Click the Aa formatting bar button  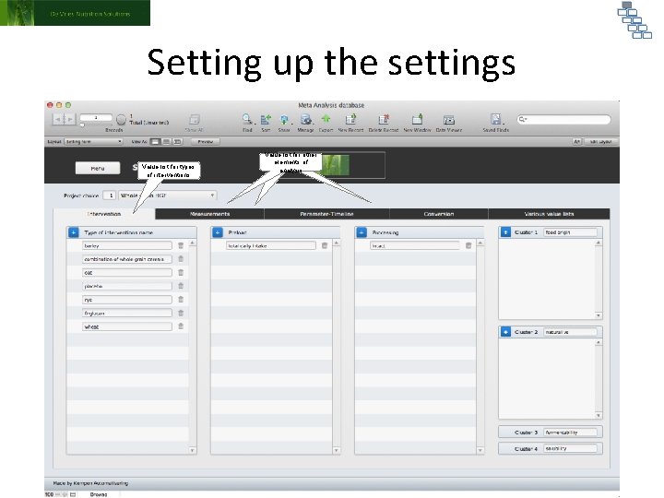tap(576, 141)
